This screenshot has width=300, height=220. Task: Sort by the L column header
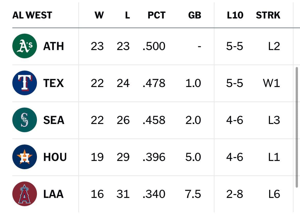click(128, 15)
